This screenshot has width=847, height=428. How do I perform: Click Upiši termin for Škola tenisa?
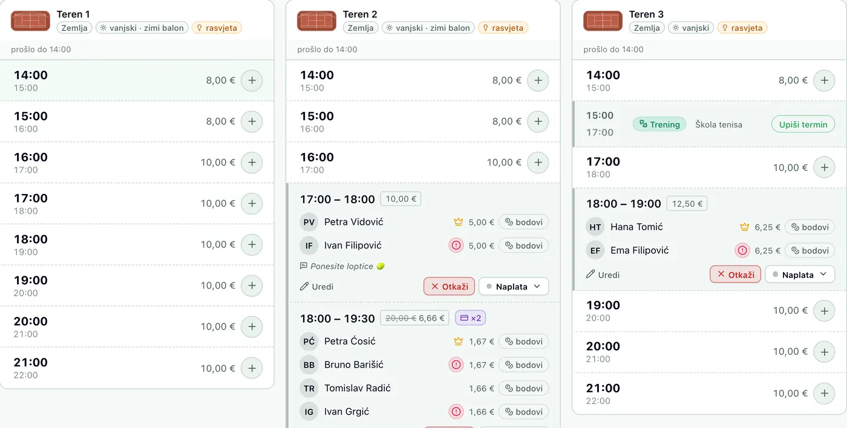[803, 125]
